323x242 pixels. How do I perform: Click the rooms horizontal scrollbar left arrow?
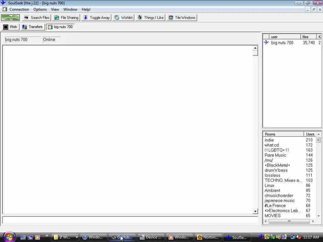266,221
